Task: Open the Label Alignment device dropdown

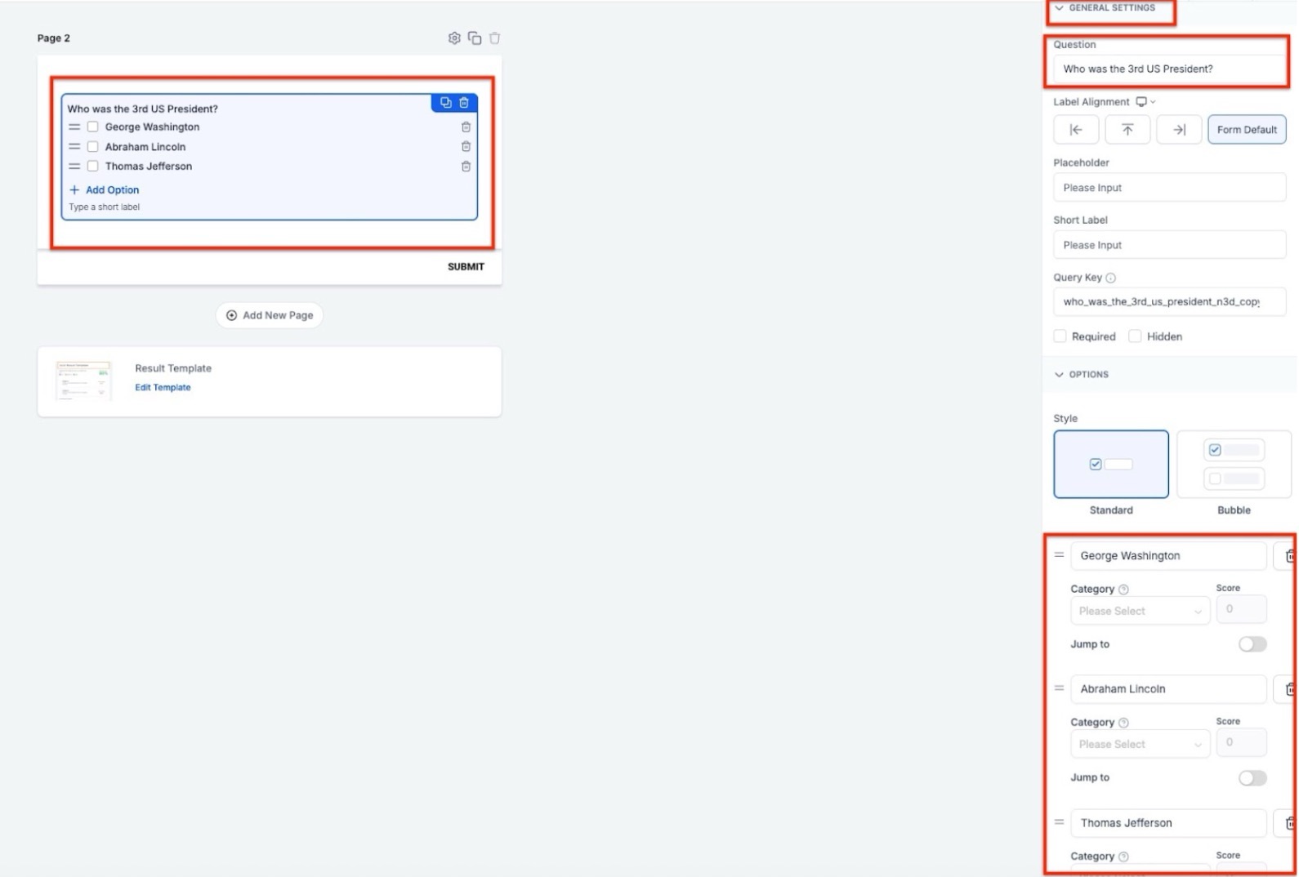Action: [1146, 102]
